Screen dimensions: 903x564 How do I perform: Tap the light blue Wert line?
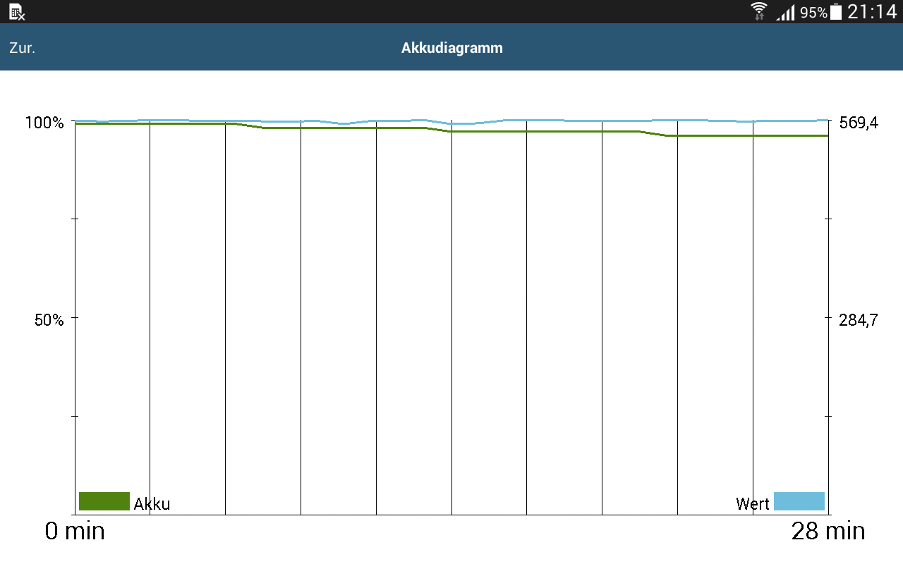click(x=564, y=121)
